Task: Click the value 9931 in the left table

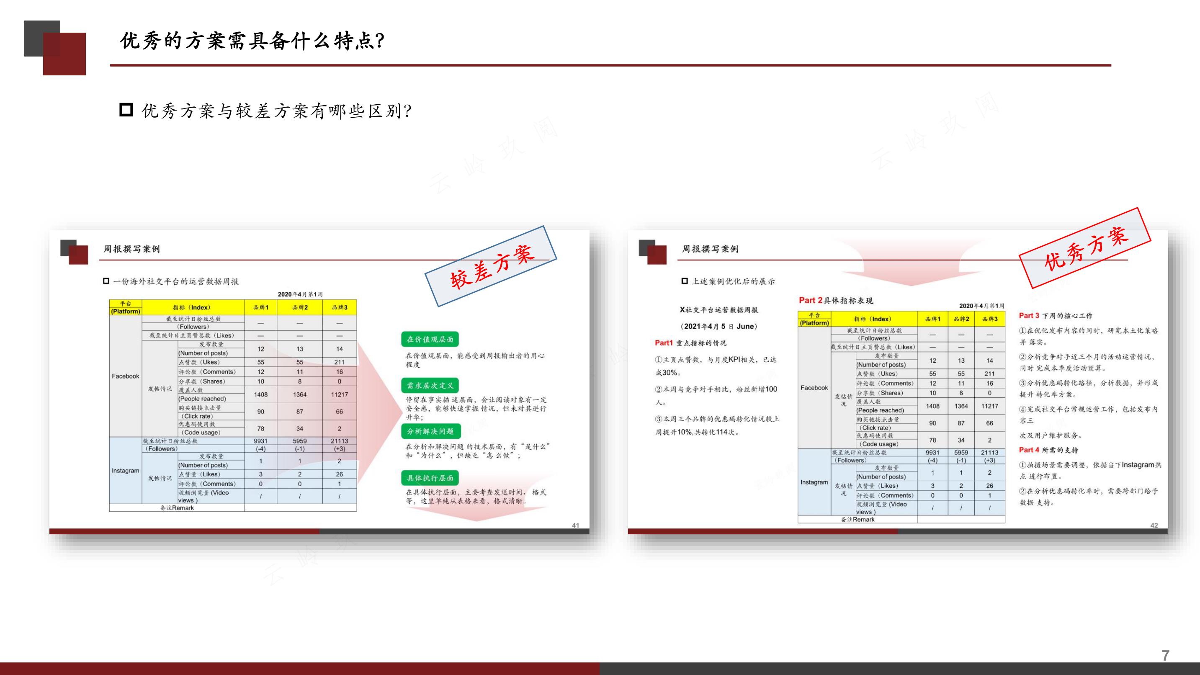Action: tap(261, 441)
